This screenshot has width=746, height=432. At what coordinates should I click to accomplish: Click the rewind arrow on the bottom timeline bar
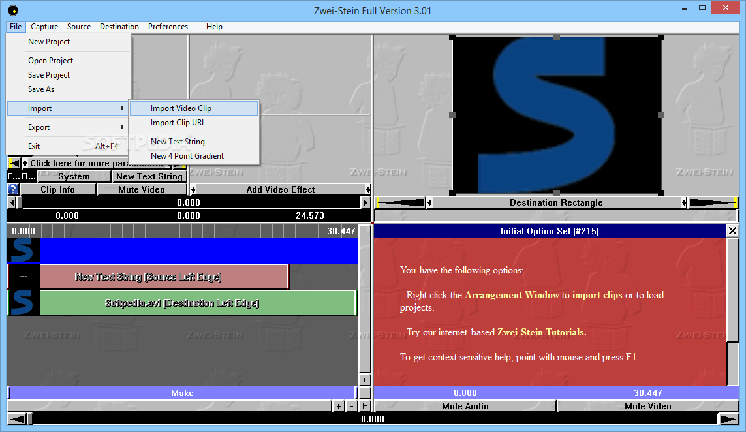pos(17,419)
